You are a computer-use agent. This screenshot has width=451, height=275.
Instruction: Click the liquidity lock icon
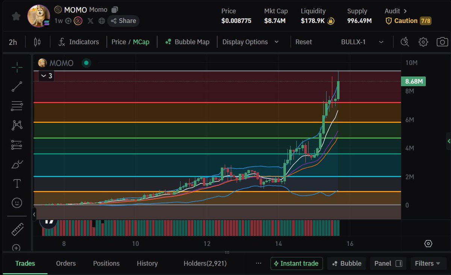[331, 21]
